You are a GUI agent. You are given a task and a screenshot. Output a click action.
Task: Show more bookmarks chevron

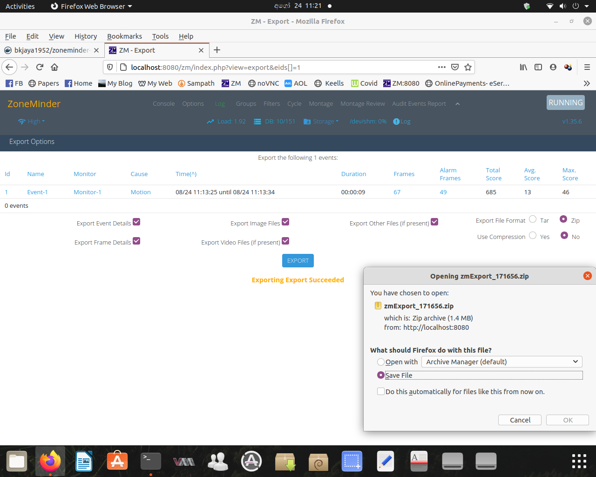point(587,83)
